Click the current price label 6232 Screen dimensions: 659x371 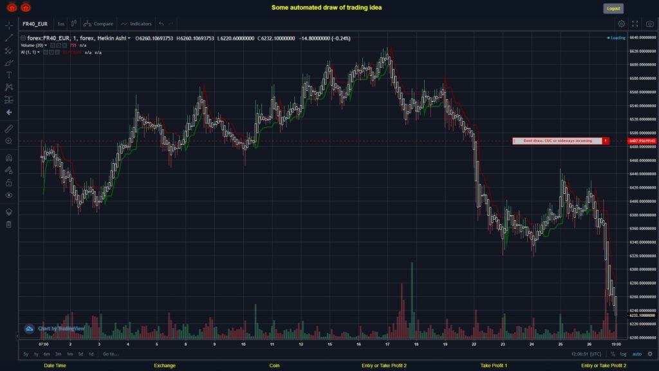point(642,315)
